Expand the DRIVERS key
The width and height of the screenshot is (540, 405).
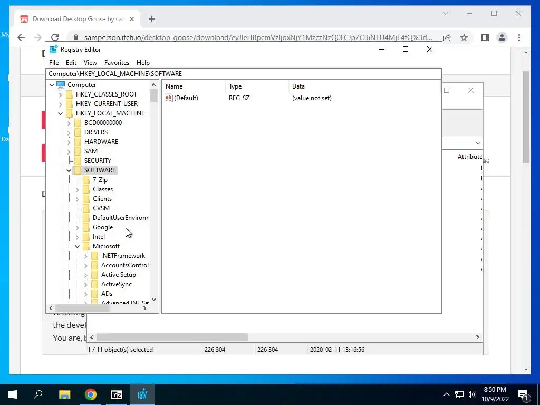click(69, 132)
